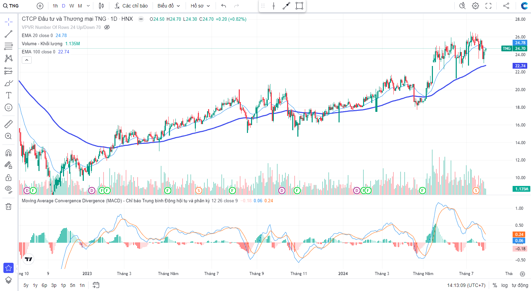This screenshot has height=291, width=531.
Task: Enter fullscreen mode
Action: click(x=488, y=6)
